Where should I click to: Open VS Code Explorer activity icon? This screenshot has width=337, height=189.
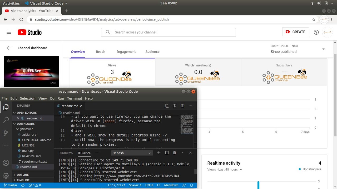click(x=6, y=107)
